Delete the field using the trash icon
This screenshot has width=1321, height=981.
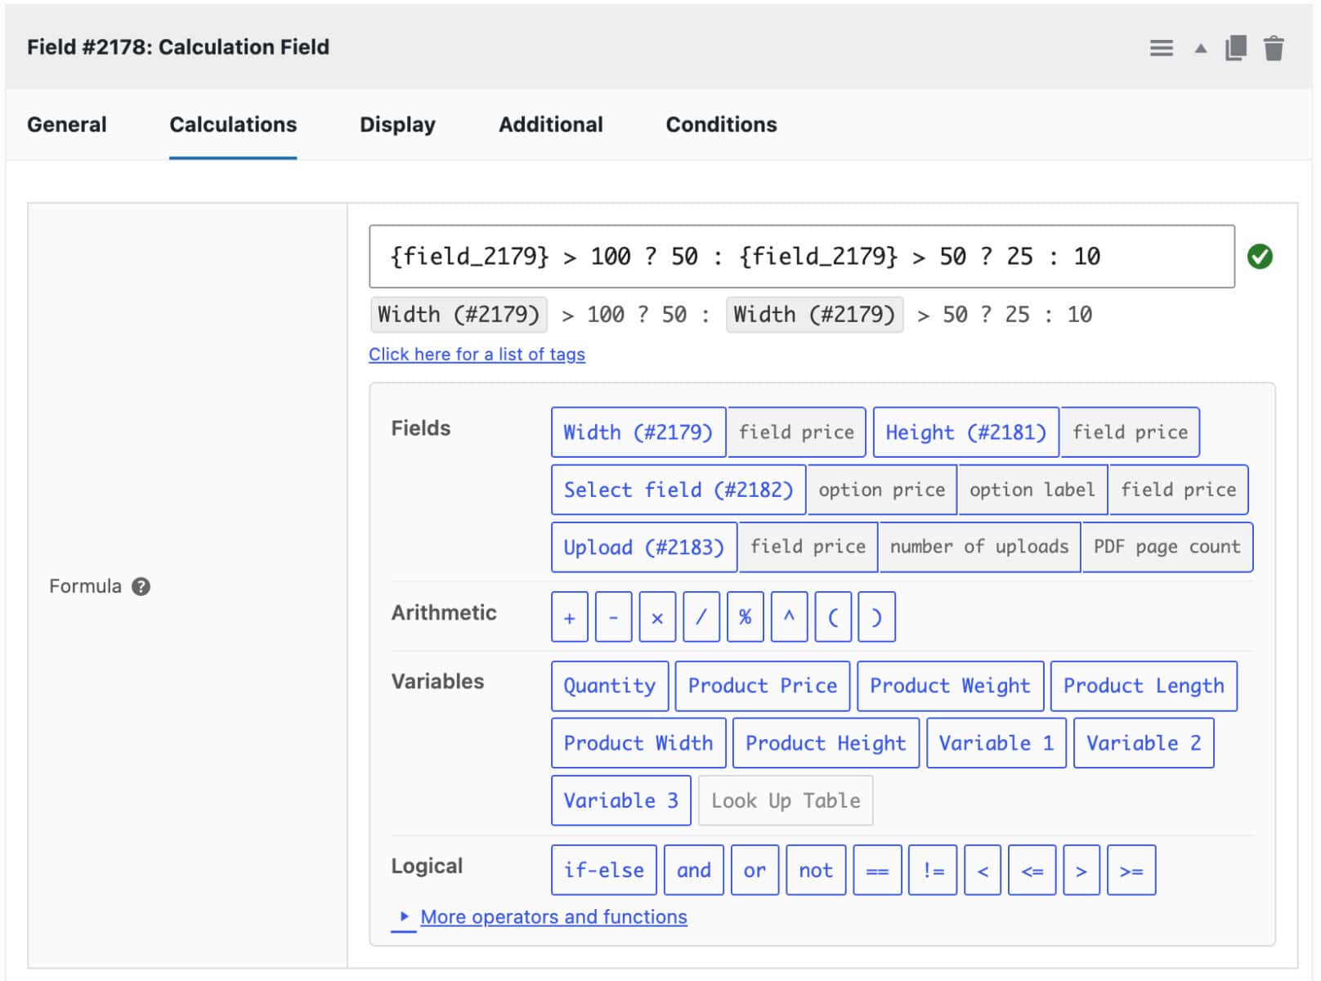coord(1274,48)
